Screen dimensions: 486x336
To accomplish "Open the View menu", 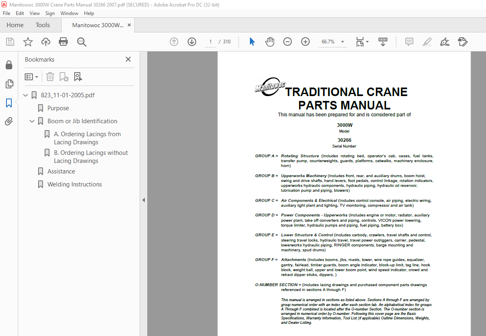I will [x=35, y=13].
